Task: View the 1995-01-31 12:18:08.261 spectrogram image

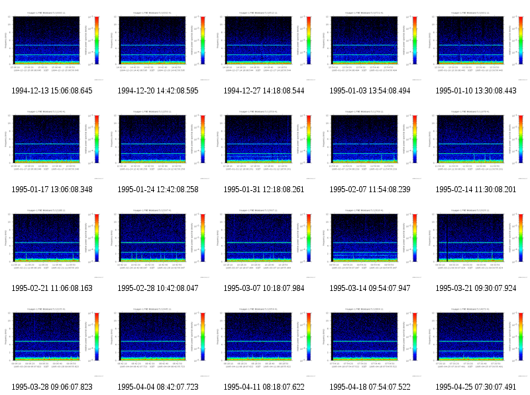Action: point(264,144)
